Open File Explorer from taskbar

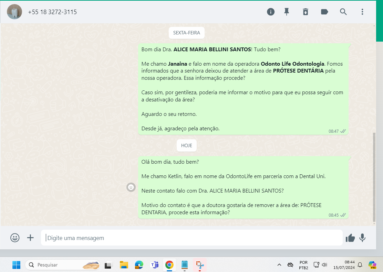124,265
